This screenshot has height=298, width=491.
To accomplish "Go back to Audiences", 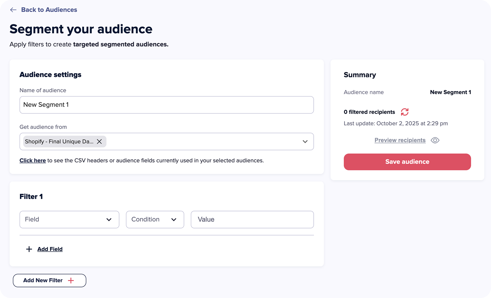I will click(49, 10).
